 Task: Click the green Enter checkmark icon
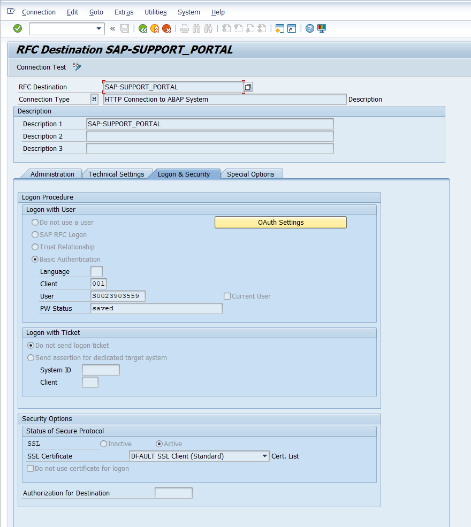[18, 28]
